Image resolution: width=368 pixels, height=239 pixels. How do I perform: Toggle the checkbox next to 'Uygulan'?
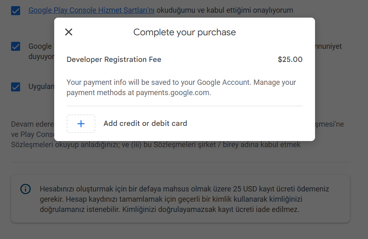coord(16,86)
